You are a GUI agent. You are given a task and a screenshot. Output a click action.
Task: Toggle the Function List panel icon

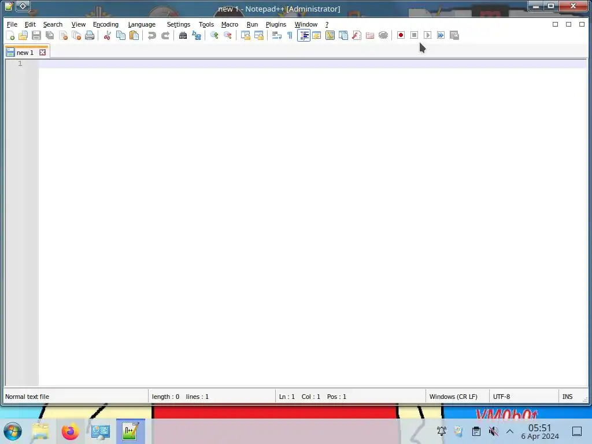pos(356,35)
